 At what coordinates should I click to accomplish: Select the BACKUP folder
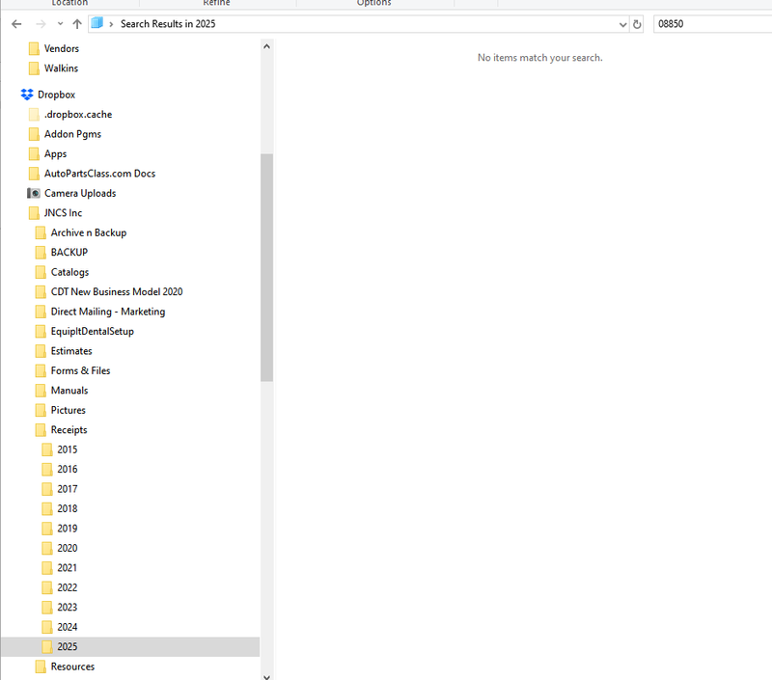(69, 252)
